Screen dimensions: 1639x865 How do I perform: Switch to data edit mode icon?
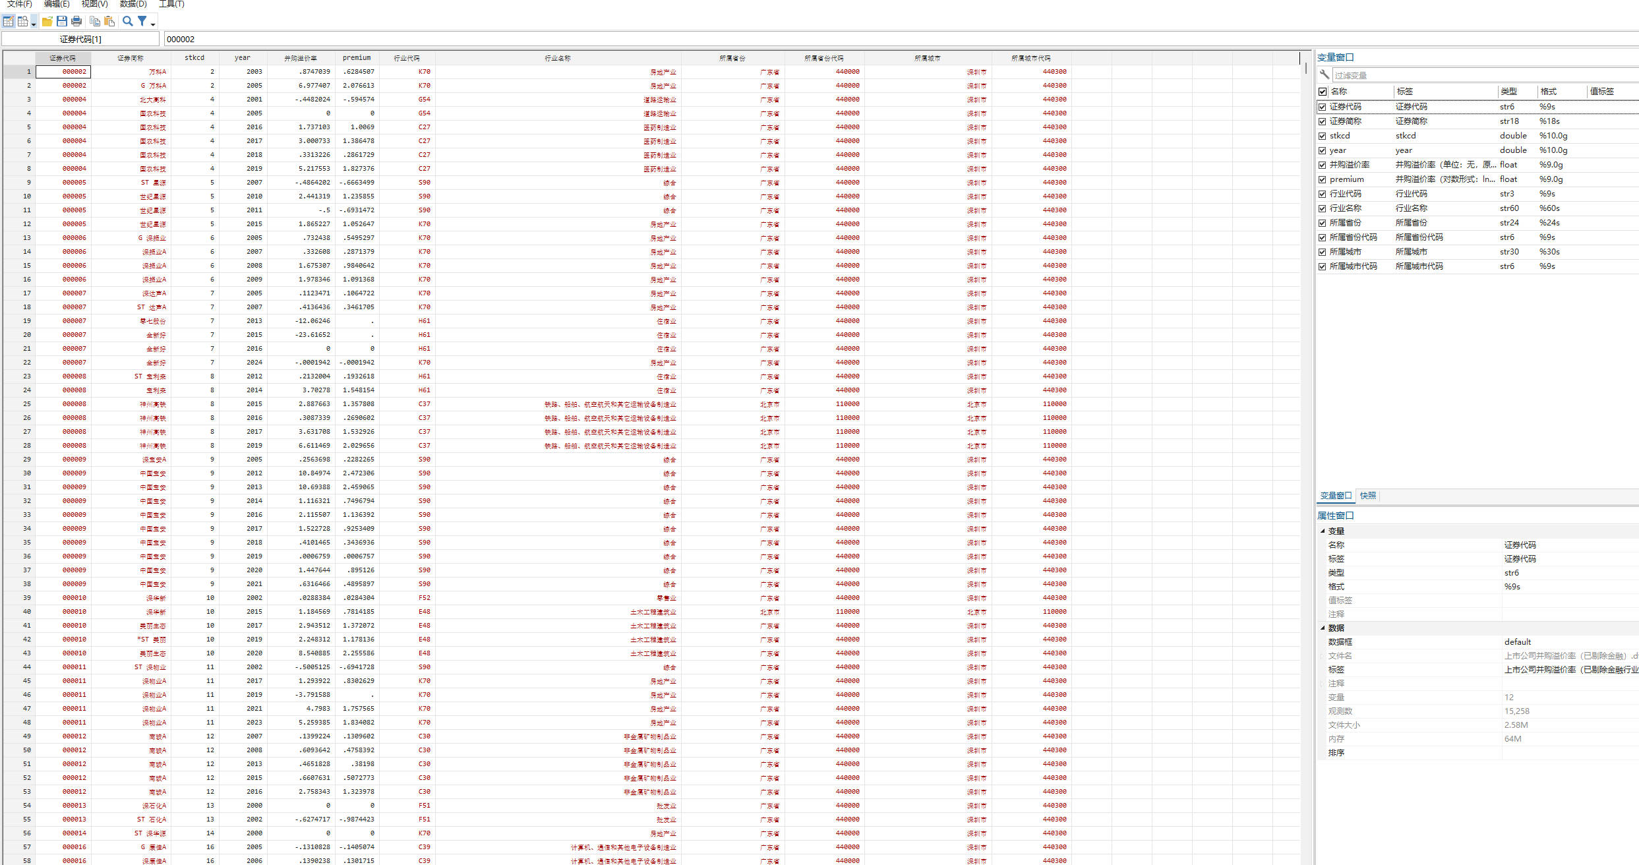(x=9, y=21)
